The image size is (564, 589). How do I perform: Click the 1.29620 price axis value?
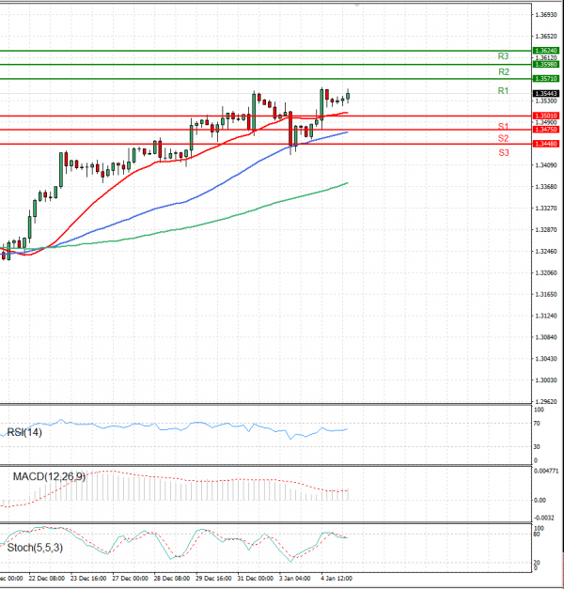click(x=546, y=401)
